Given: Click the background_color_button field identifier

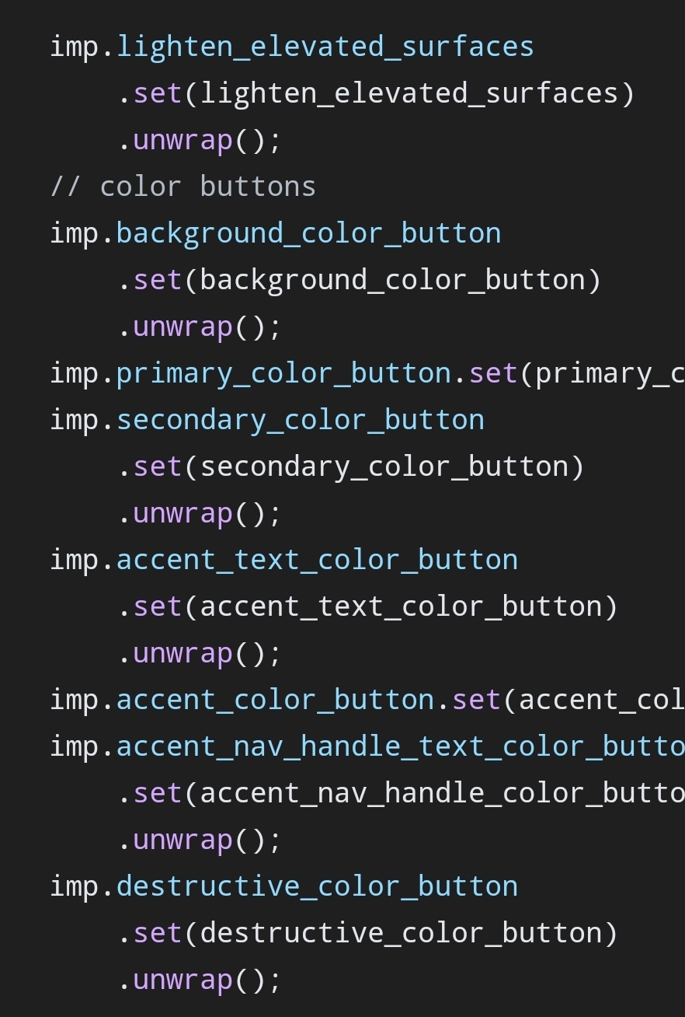Looking at the screenshot, I should click(x=308, y=233).
